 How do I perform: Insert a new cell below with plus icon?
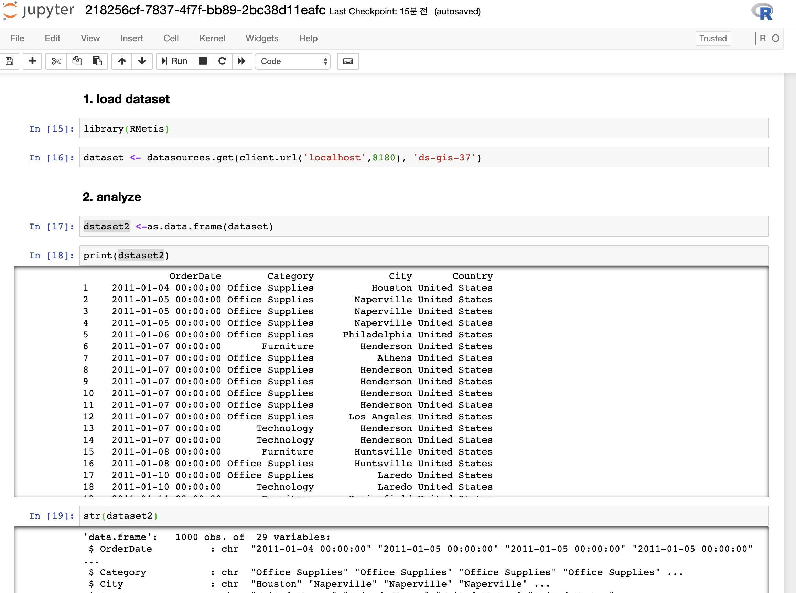pyautogui.click(x=32, y=61)
